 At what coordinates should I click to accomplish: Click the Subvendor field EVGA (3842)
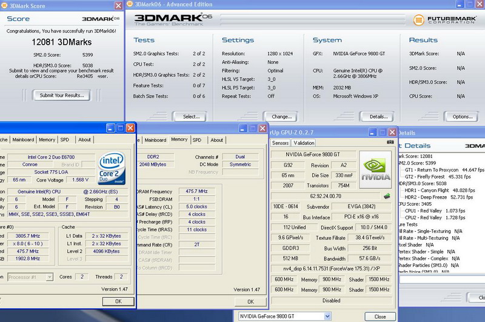click(361, 206)
